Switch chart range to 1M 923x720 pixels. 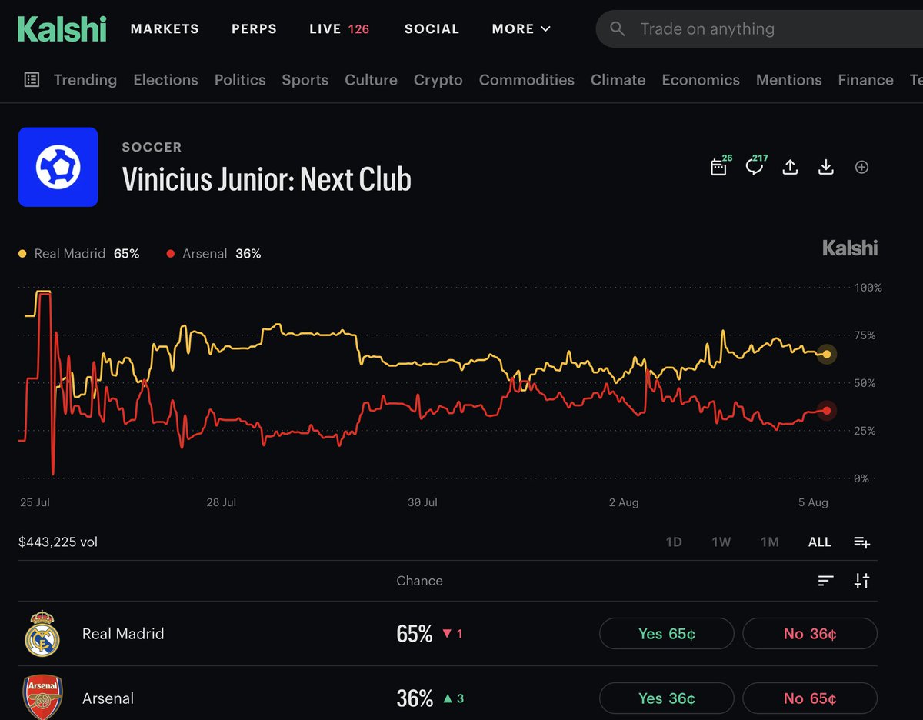770,542
